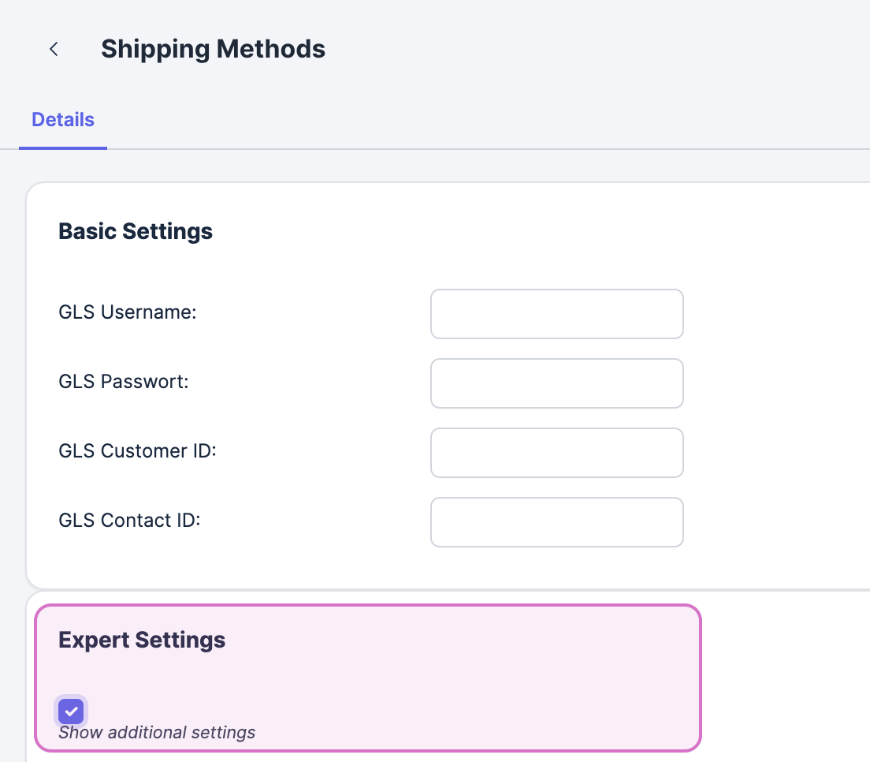The width and height of the screenshot is (870, 762).
Task: Click the 'GLS Contact ID:' label
Action: pyautogui.click(x=129, y=521)
